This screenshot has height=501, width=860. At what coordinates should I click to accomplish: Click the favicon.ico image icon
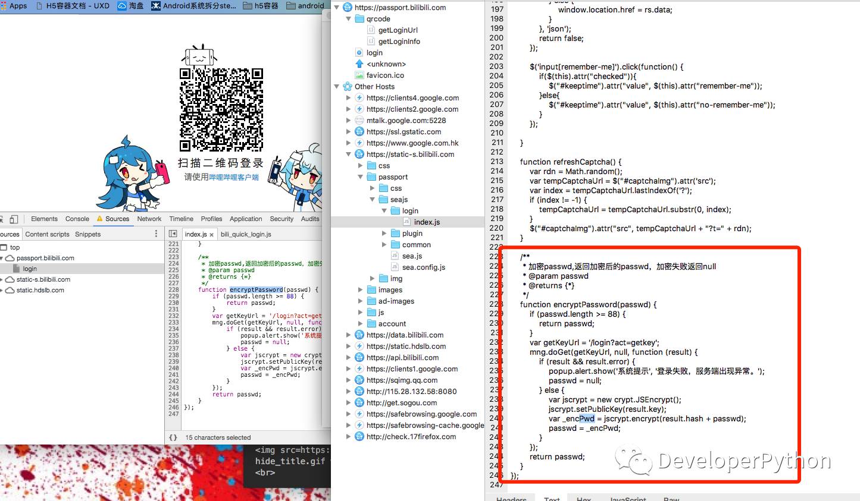(x=359, y=75)
